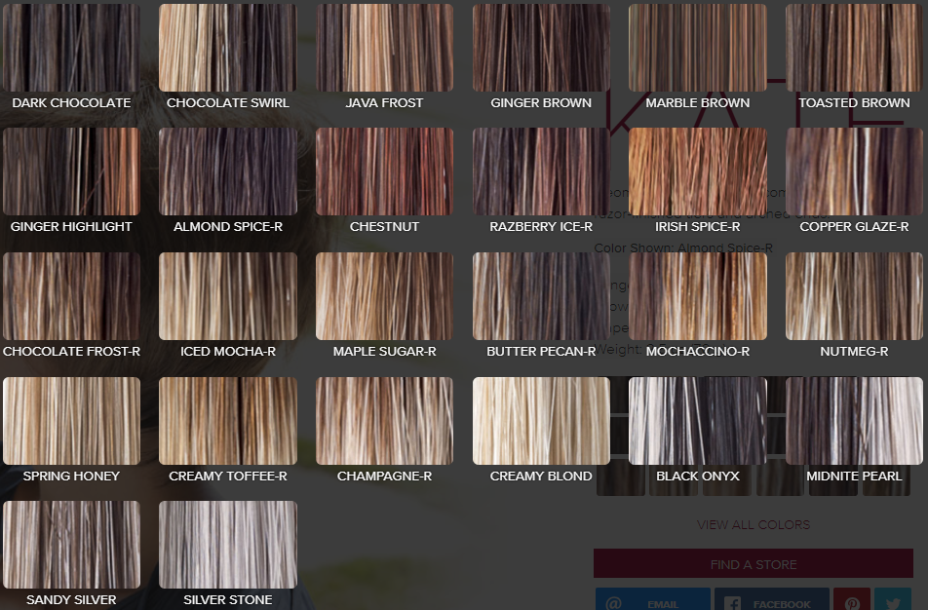928x610 pixels.
Task: Select the Ginger Brown swatch
Action: point(541,48)
